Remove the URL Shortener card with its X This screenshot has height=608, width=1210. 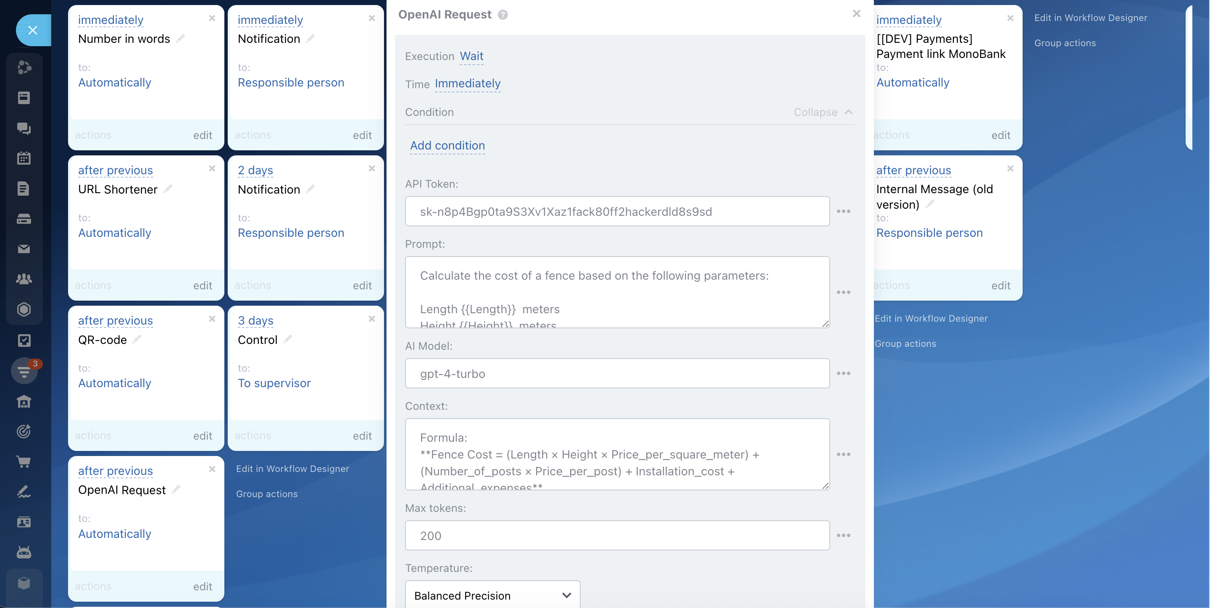tap(212, 168)
